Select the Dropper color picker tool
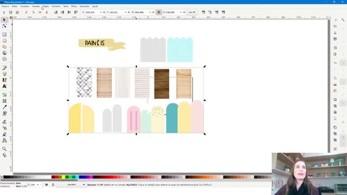This screenshot has height=195, width=347. pos(4,107)
